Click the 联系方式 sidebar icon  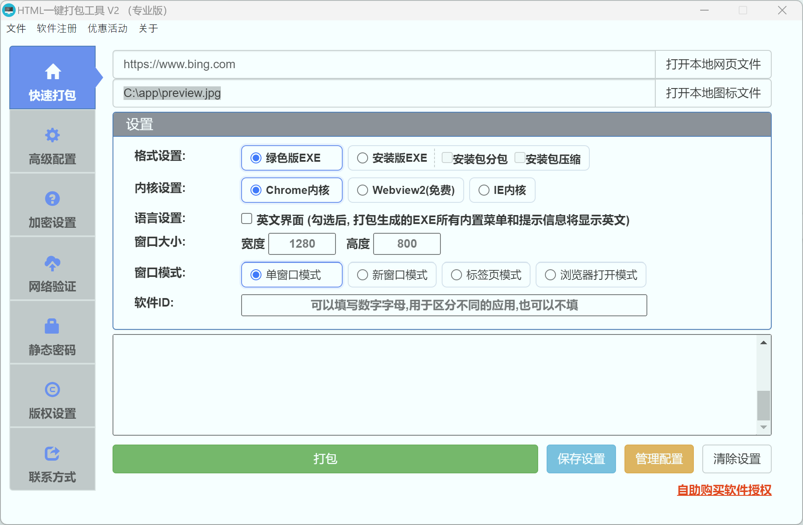(x=52, y=453)
